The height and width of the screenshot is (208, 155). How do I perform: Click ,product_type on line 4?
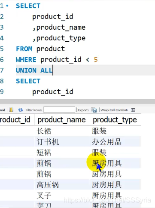(59, 38)
